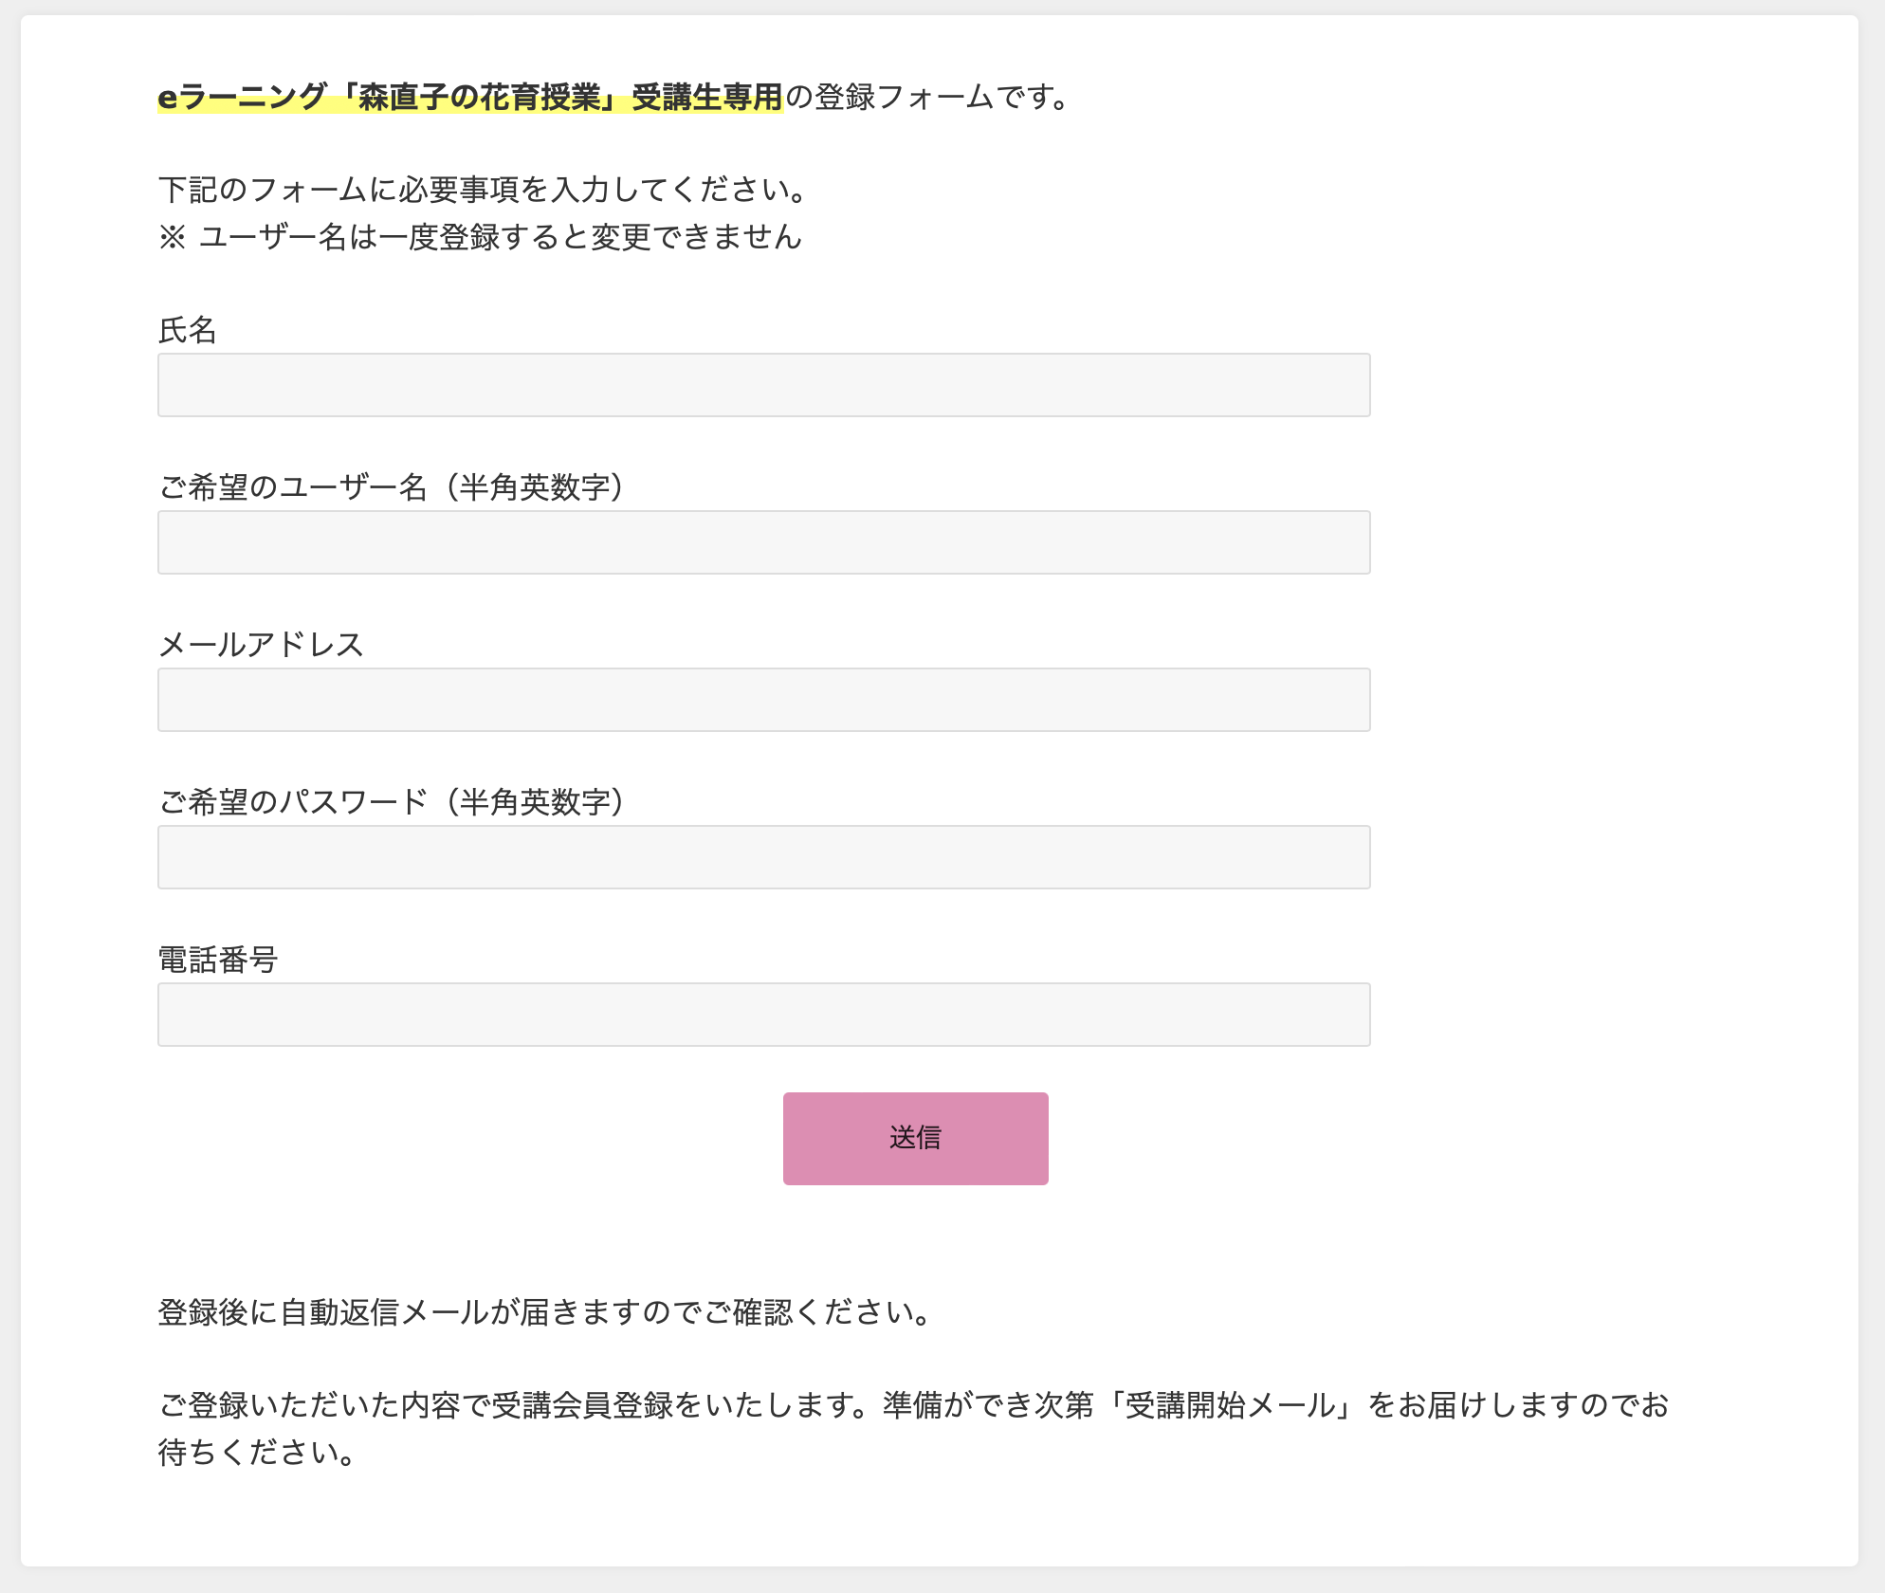Select the メールアドレス input field
1885x1593 pixels.
point(763,700)
